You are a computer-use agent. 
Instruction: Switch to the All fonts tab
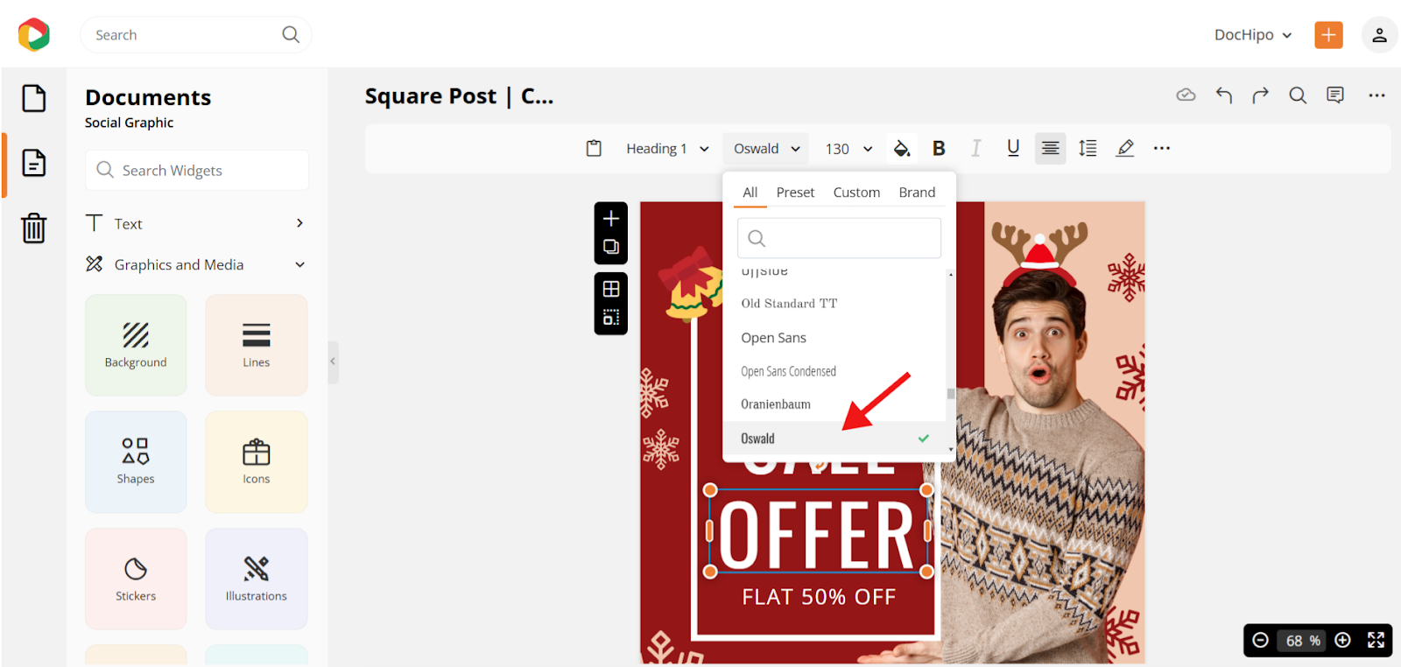pyautogui.click(x=750, y=192)
